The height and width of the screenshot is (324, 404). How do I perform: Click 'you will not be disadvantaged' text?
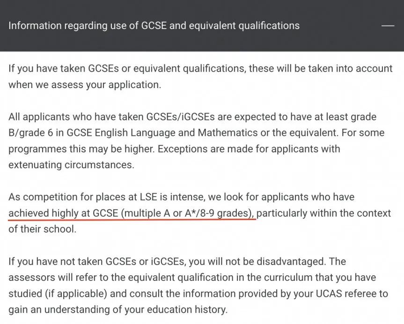(257, 262)
